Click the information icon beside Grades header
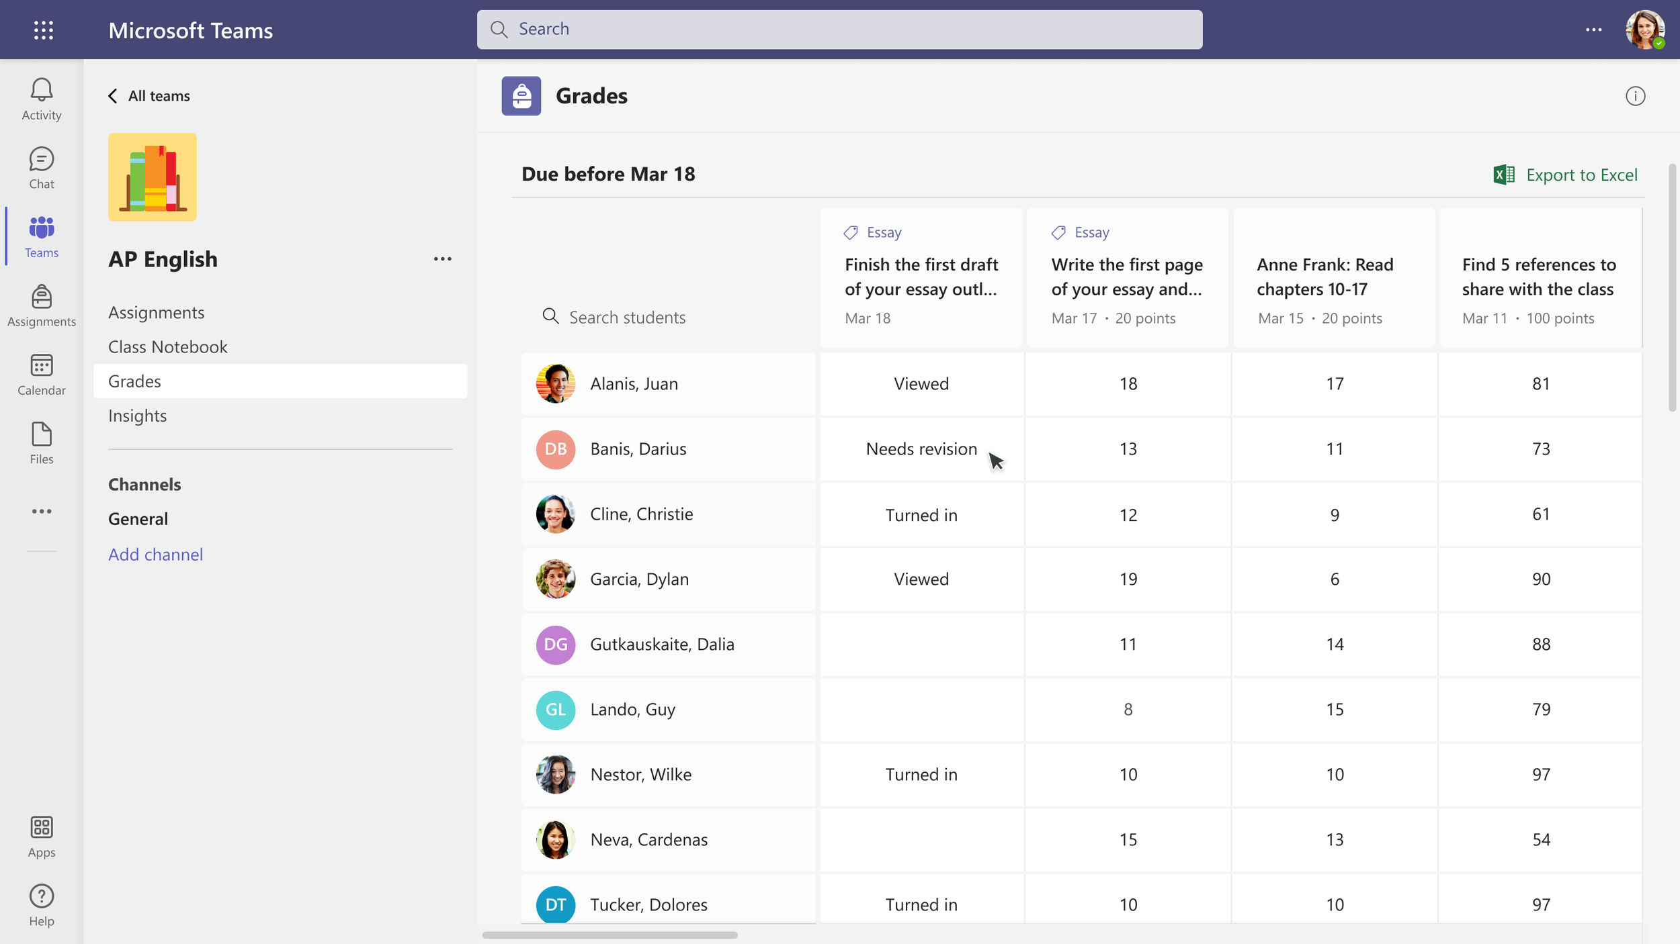Image resolution: width=1680 pixels, height=944 pixels. click(x=1635, y=96)
